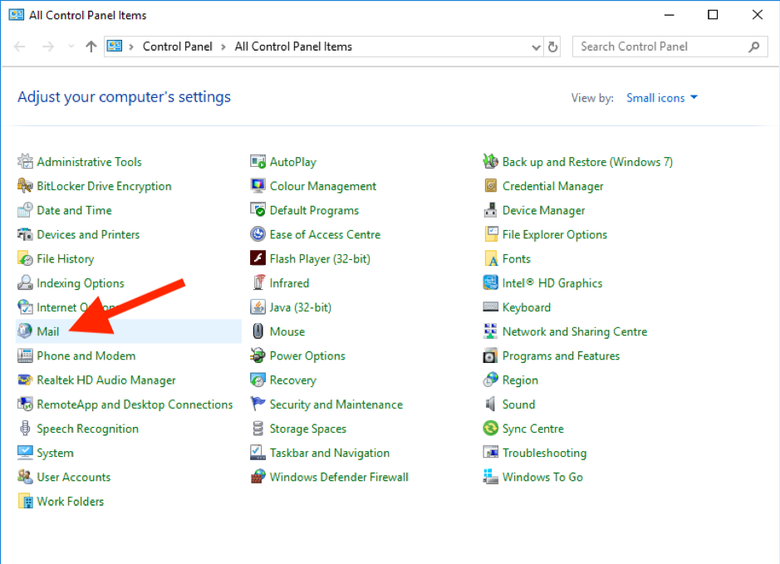Viewport: 780px width, 564px height.
Task: Click the Phone and Modem icon
Action: [x=25, y=356]
